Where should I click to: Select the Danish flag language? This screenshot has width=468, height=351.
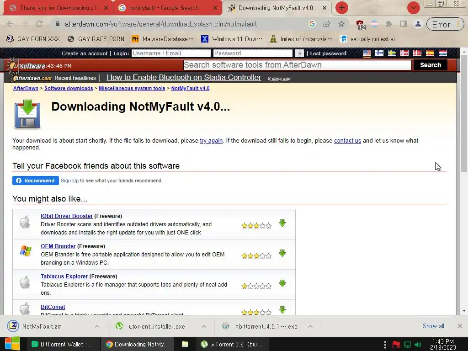pos(417,53)
